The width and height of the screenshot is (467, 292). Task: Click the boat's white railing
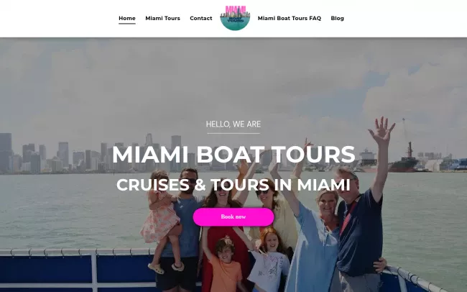click(75, 252)
